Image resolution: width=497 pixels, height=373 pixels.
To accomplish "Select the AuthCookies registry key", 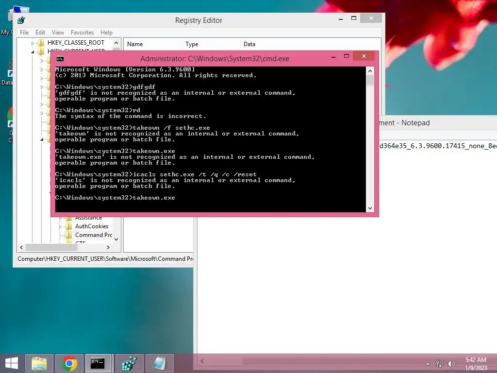I will pyautogui.click(x=92, y=226).
